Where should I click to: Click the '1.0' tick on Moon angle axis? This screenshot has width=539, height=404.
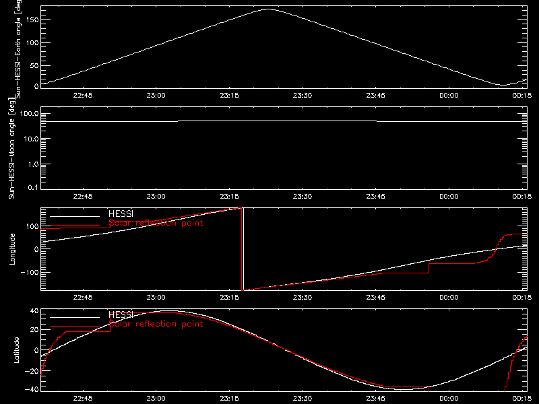pos(33,164)
